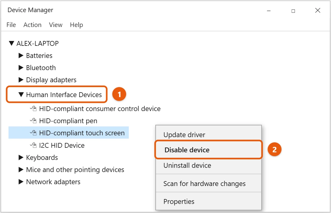Click the HID-compliant consumer control device icon
The height and width of the screenshot is (213, 331).
pos(33,109)
